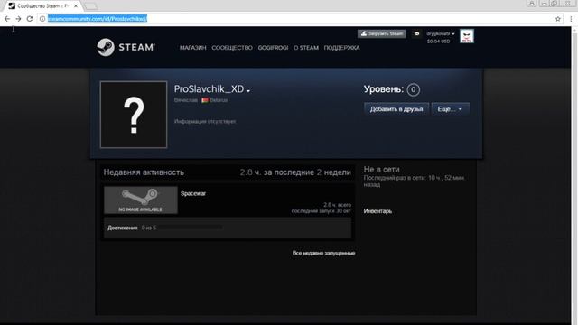Open the Spacewar game title
This screenshot has width=578, height=325.
(193, 193)
